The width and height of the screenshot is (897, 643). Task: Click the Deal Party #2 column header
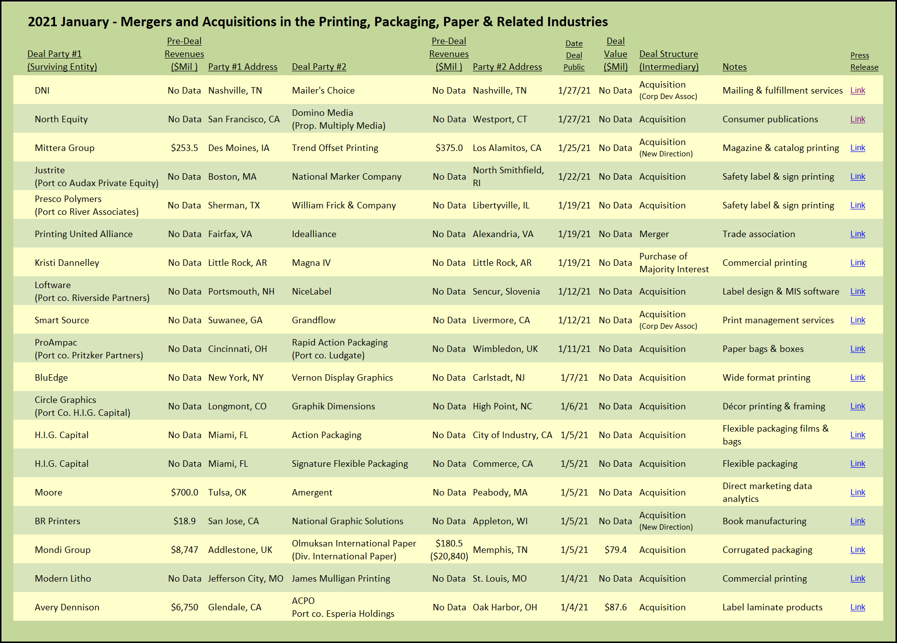(319, 67)
